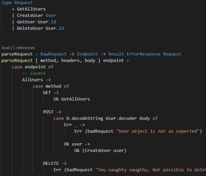The image size is (206, 176).
Task: Click RawRequest in the type signature
Action: (53, 54)
